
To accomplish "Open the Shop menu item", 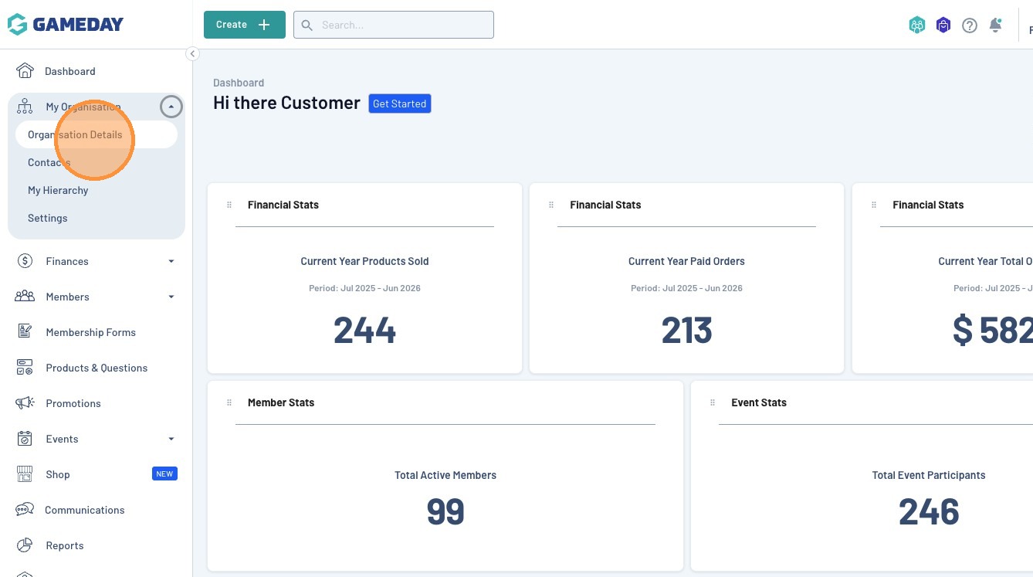I will point(58,474).
